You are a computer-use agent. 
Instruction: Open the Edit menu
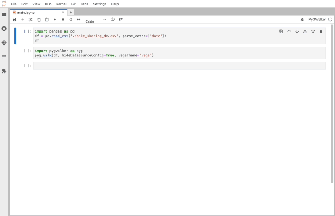(24, 4)
